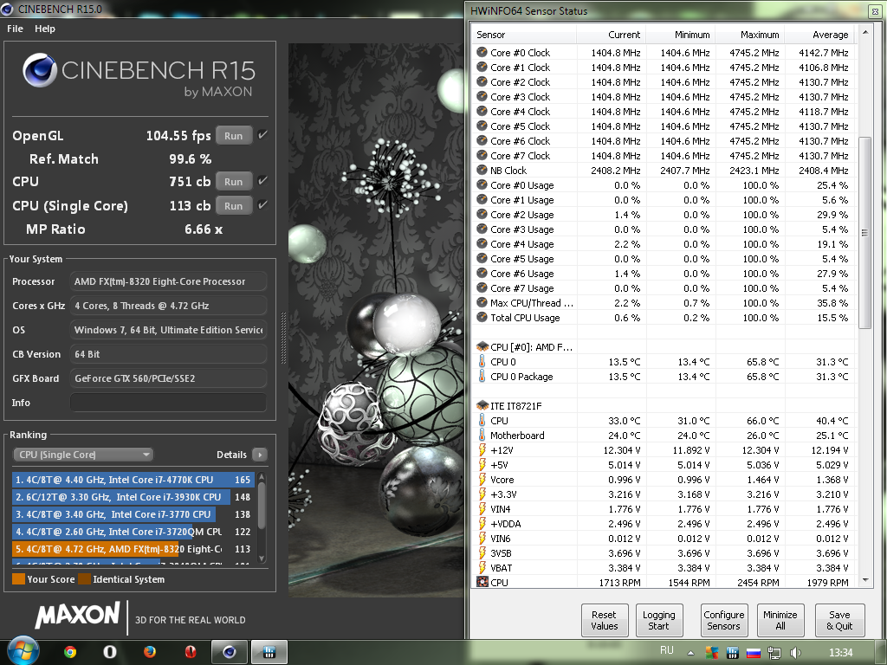Click the +12V voltage bolt icon
887x665 pixels.
coord(482,450)
